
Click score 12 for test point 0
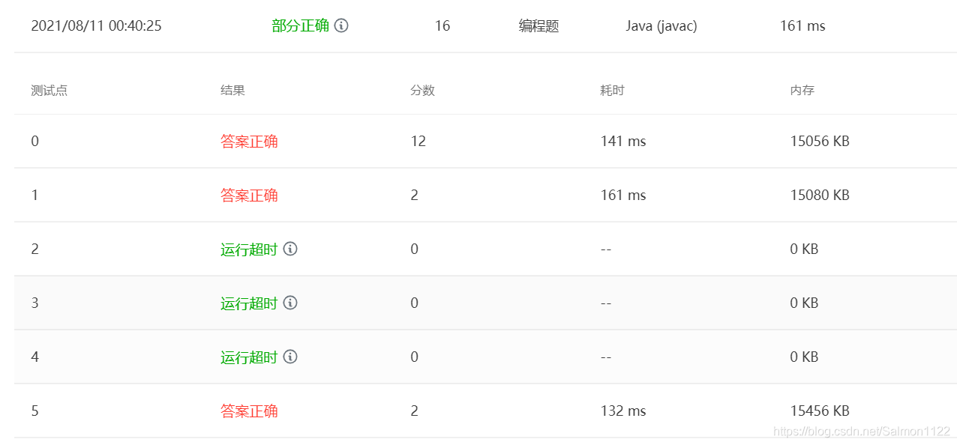click(x=418, y=141)
